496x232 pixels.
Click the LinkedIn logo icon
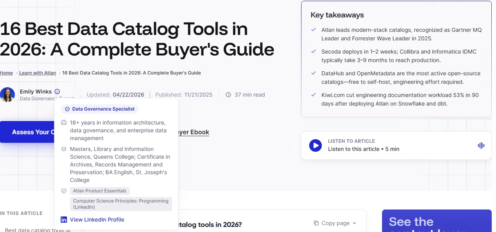64,220
